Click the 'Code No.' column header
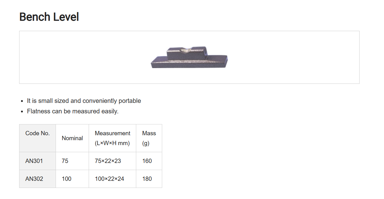This screenshot has width=384, height=199. 37,138
